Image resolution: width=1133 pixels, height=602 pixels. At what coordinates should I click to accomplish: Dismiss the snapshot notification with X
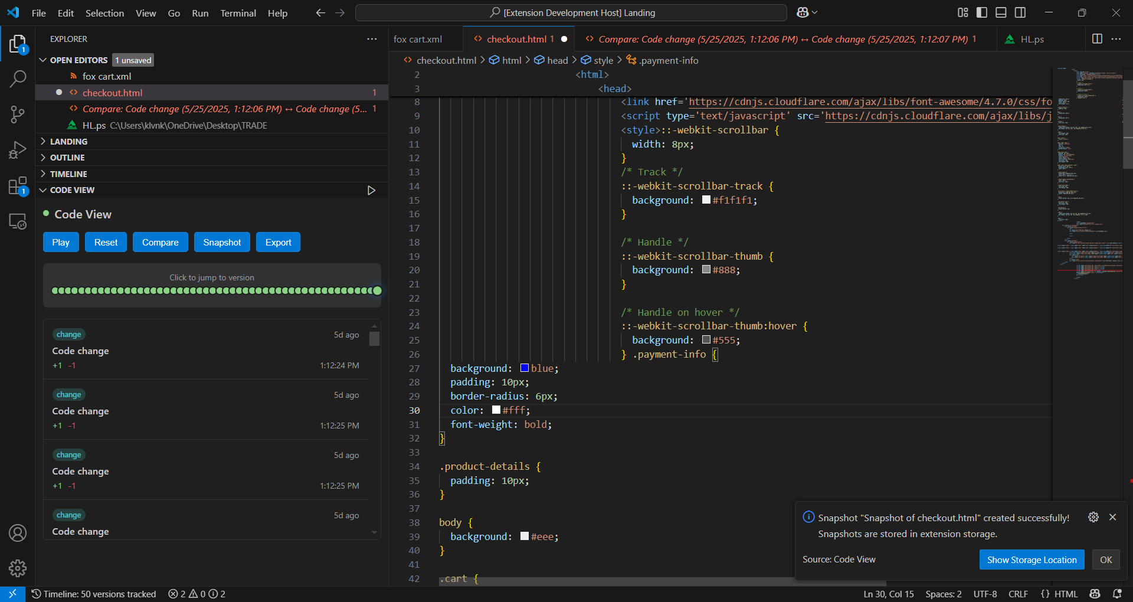pos(1112,517)
